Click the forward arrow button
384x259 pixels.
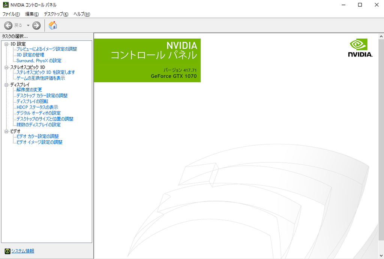[36, 25]
